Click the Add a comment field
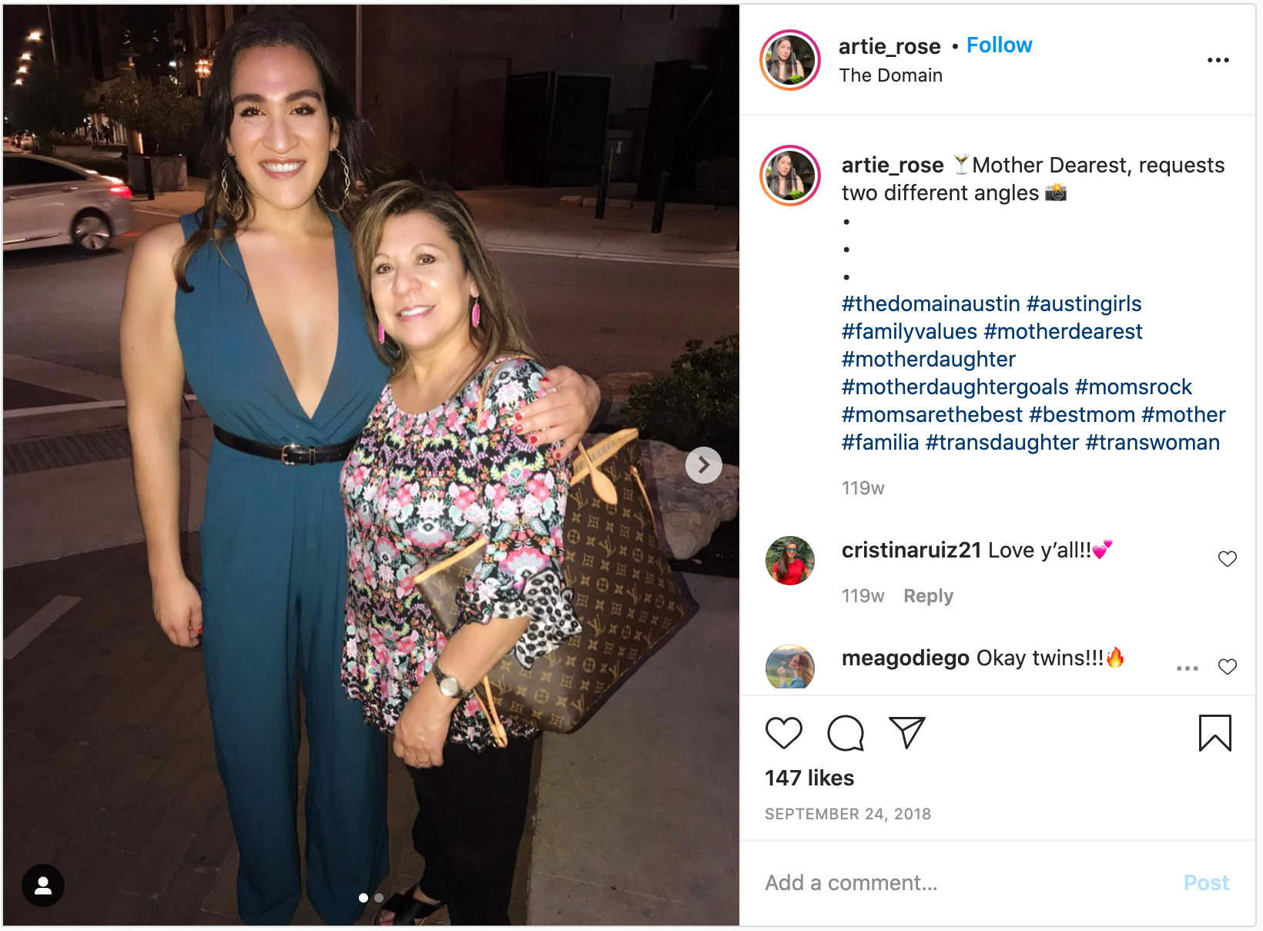Image resolution: width=1263 pixels, height=931 pixels. (963, 882)
